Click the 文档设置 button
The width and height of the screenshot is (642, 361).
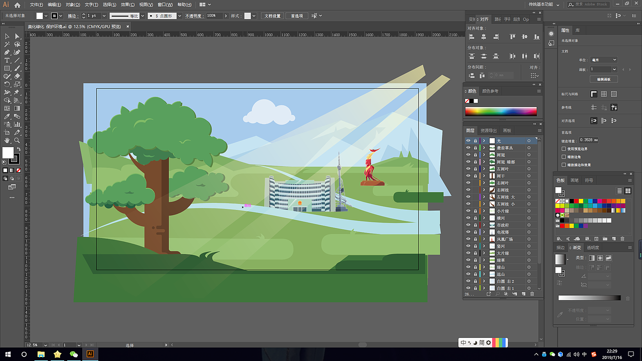(273, 16)
